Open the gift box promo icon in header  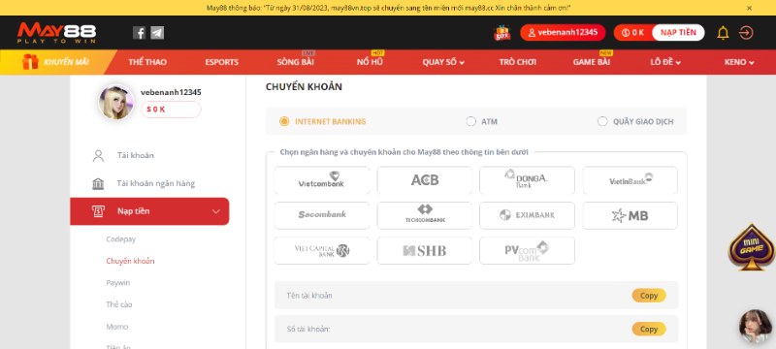point(501,33)
